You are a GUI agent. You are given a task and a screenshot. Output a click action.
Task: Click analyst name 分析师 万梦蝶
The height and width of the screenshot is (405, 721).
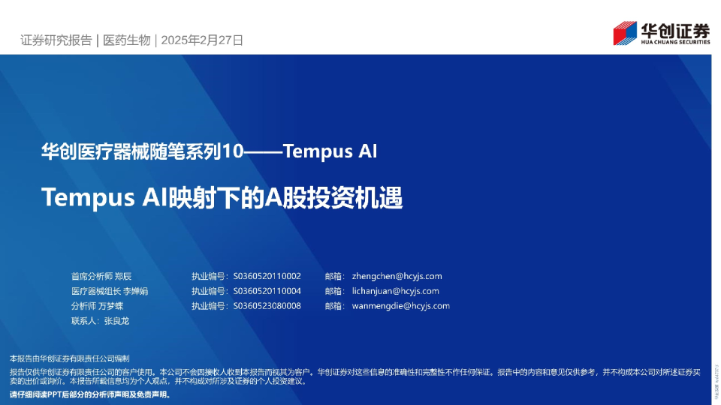97,306
